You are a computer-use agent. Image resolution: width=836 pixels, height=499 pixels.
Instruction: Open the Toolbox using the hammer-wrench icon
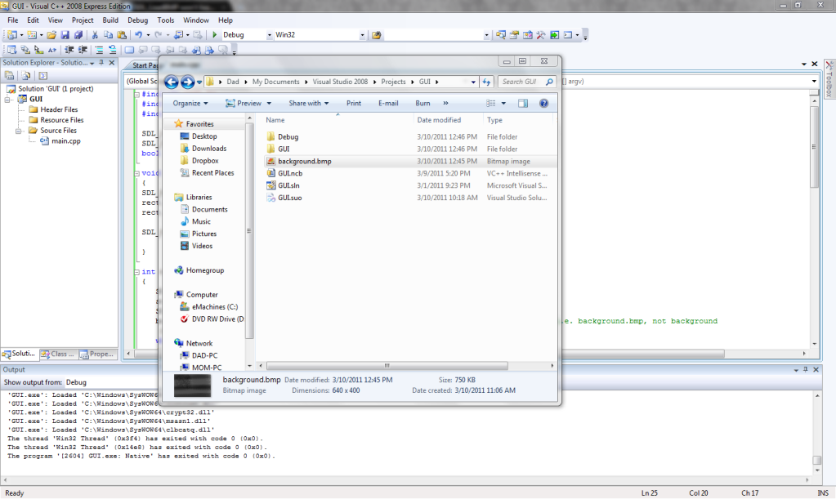pos(541,35)
